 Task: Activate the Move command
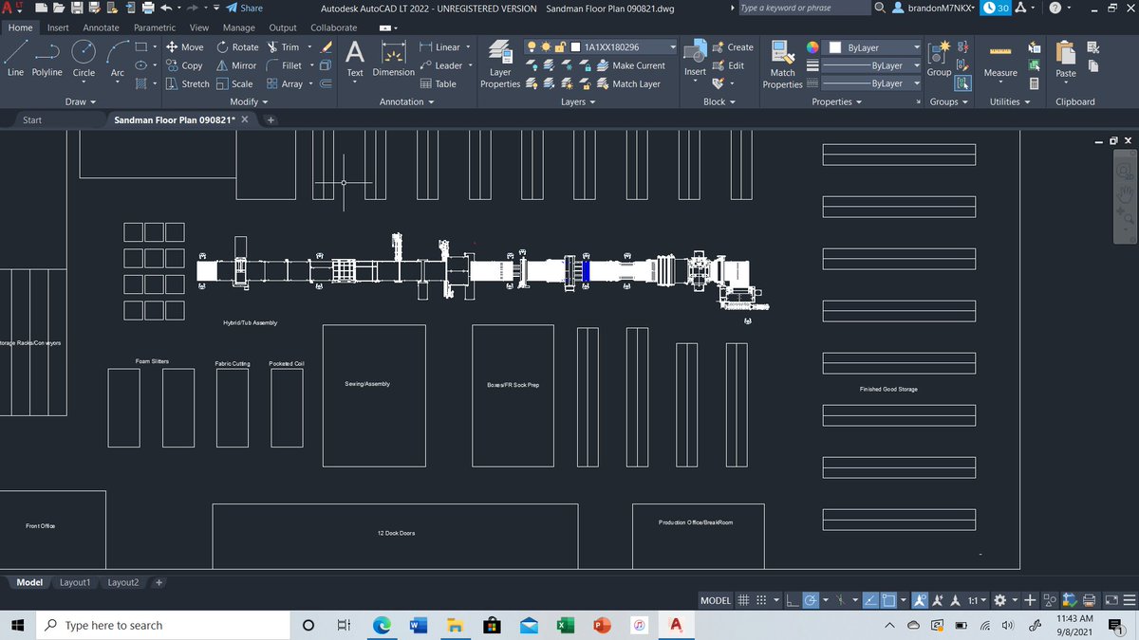184,47
